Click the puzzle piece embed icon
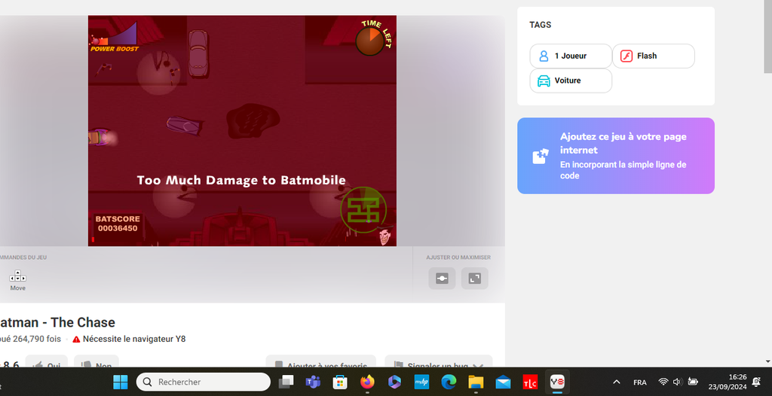The height and width of the screenshot is (396, 772). 541,156
